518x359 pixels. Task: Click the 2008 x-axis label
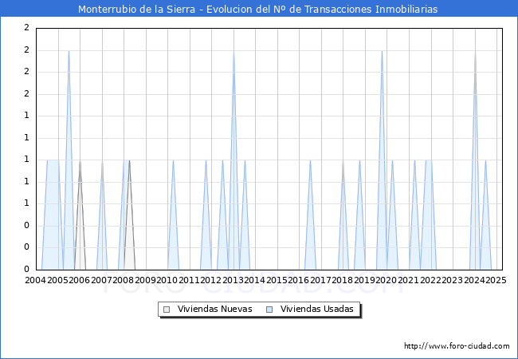[x=124, y=280]
